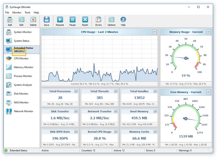
Task: Click the SysGauge Ultimate title icon
Action: pyautogui.click(x=7, y=7)
